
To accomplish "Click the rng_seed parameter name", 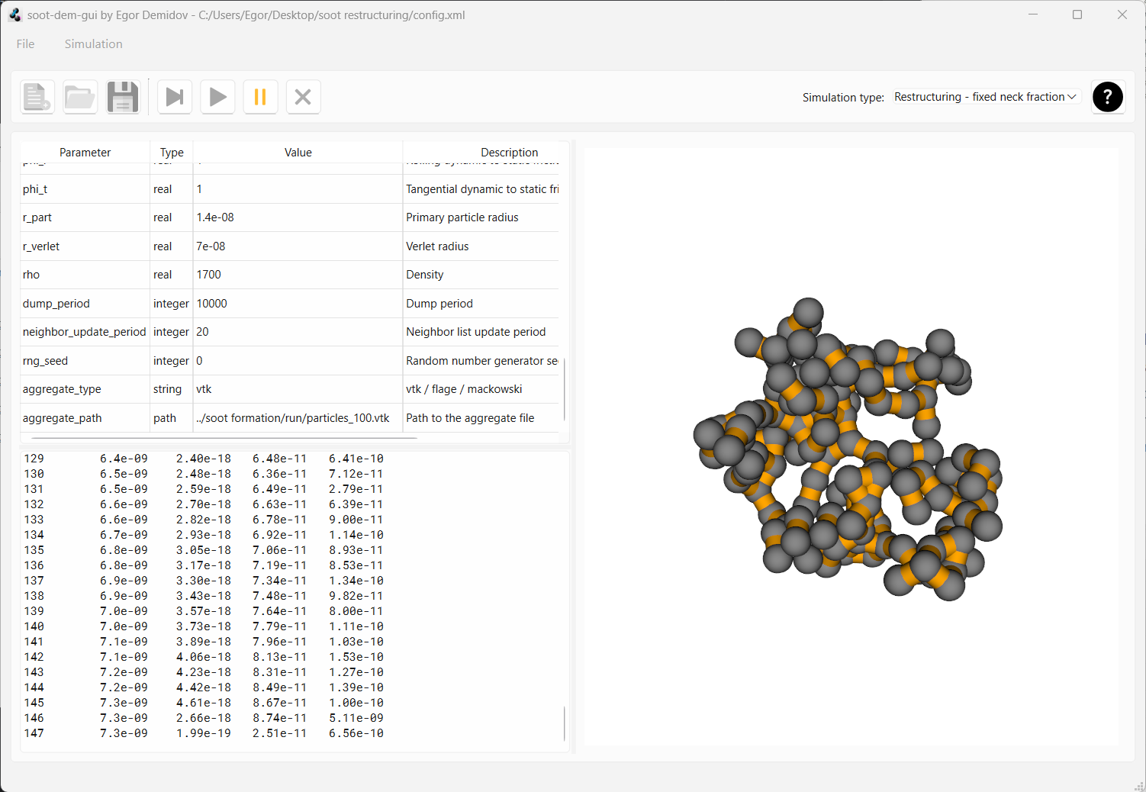I will pyautogui.click(x=45, y=361).
